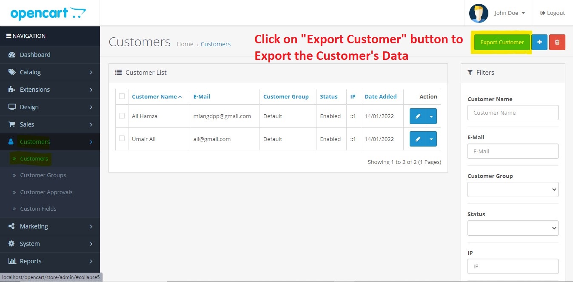Image resolution: width=573 pixels, height=282 pixels.
Task: Click the edit pencil for Ali Hamza
Action: coord(418,116)
